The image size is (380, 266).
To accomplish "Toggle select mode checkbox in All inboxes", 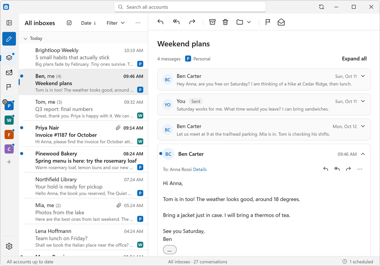I will (x=69, y=23).
